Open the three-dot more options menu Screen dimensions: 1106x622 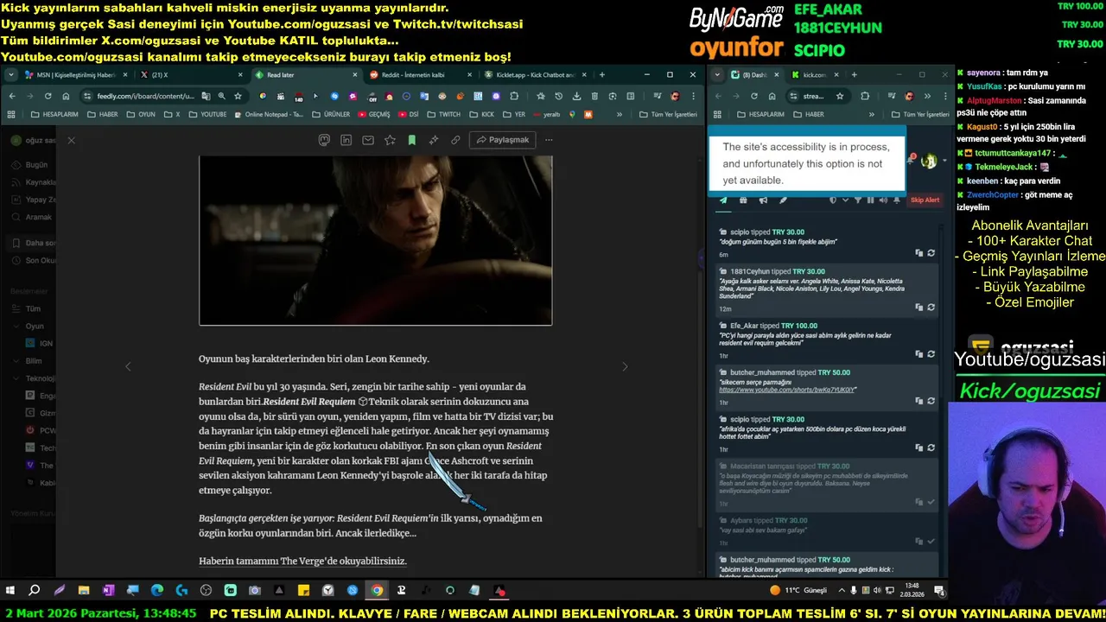click(549, 140)
